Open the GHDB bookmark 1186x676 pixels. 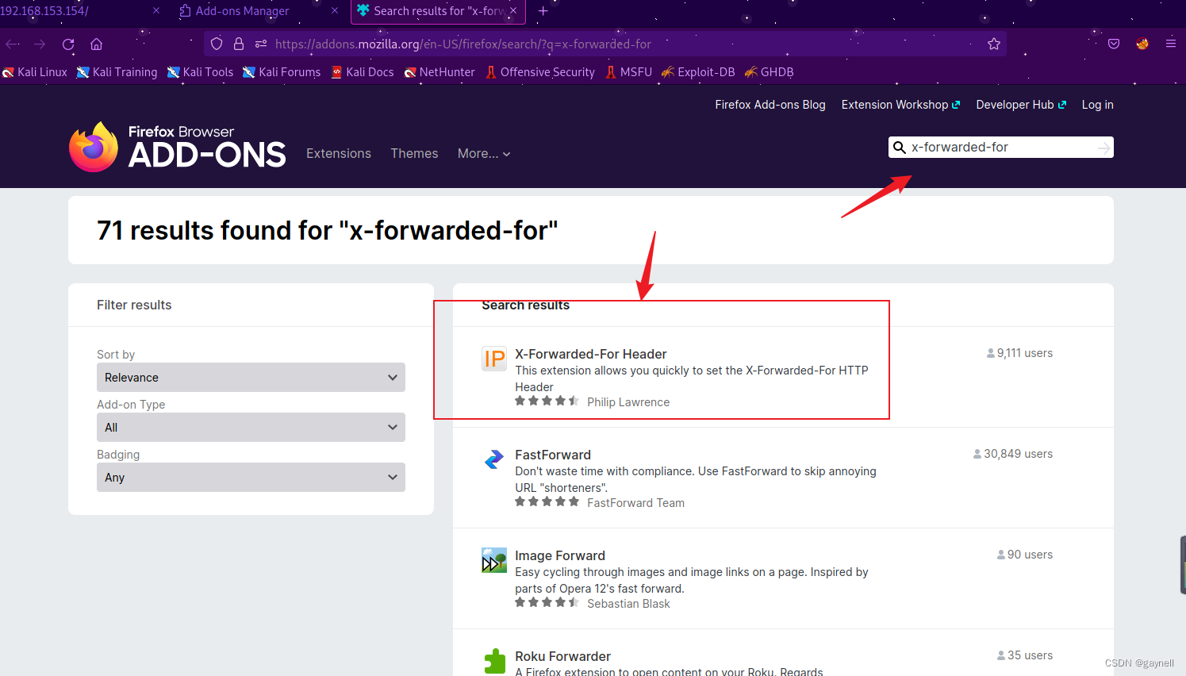pyautogui.click(x=769, y=72)
